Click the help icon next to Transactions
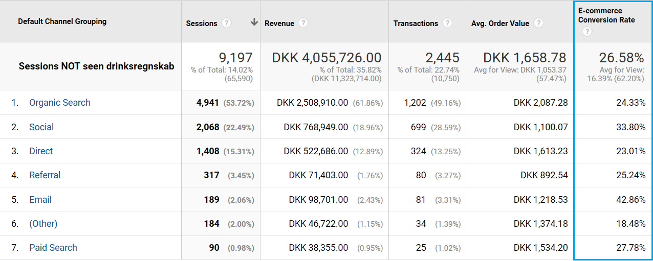 pos(448,23)
